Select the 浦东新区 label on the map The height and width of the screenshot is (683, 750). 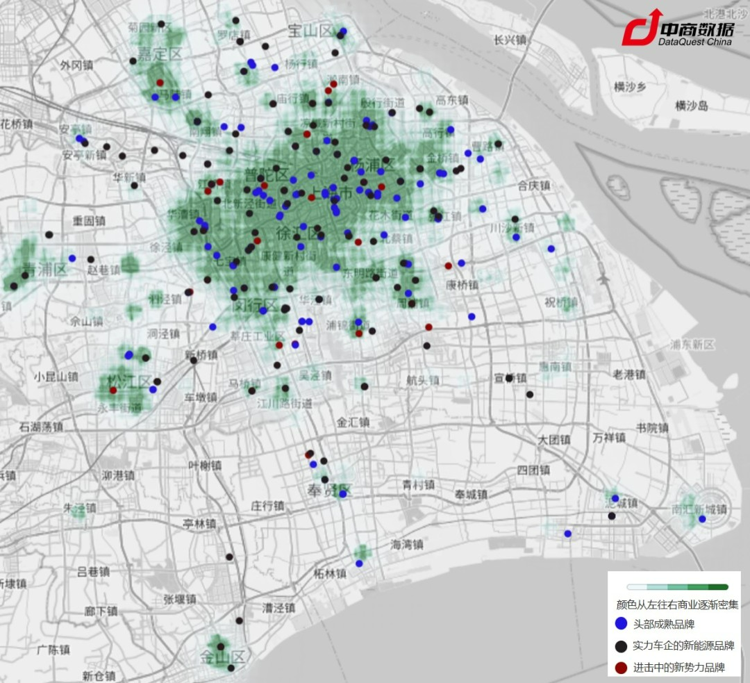coord(692,344)
